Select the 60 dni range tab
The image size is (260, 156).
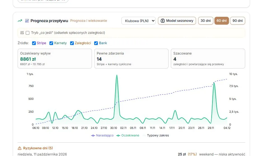coord(221,21)
